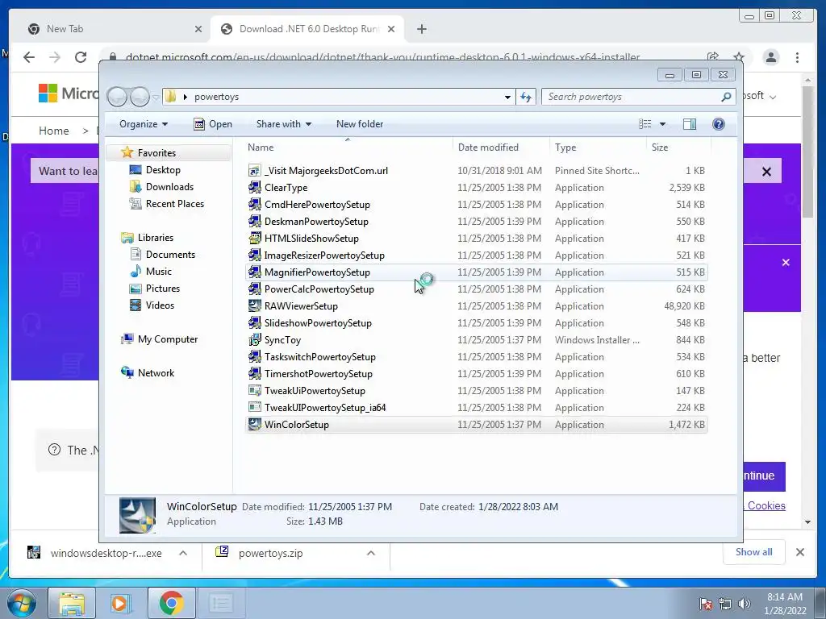Click the refresh button beside address bar
The height and width of the screenshot is (619, 826).
pyautogui.click(x=526, y=97)
